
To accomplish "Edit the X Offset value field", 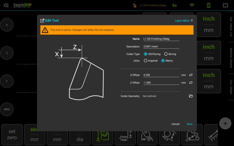I will click(x=161, y=75).
